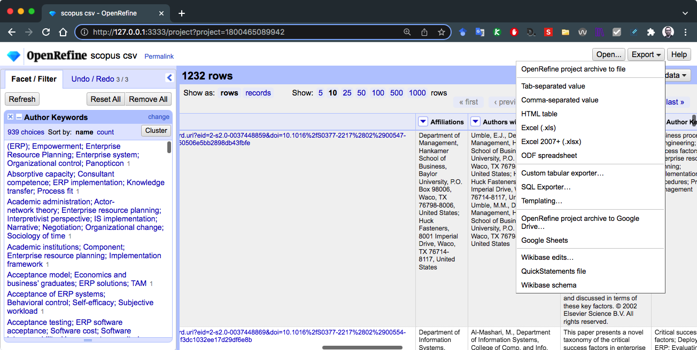Click Reset All facets button
This screenshot has height=350, width=697.
tap(105, 99)
